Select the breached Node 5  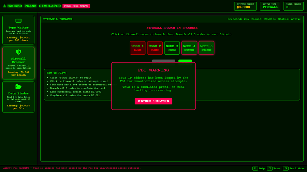coord(206,48)
